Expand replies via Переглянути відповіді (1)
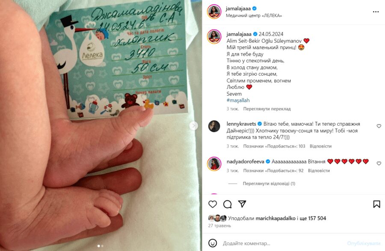 pyautogui.click(x=269, y=183)
